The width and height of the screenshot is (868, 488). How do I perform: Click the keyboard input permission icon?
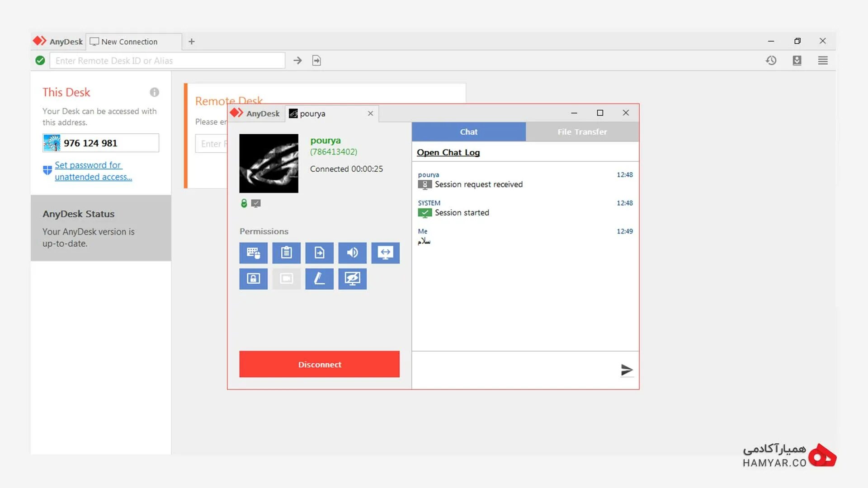tap(253, 253)
